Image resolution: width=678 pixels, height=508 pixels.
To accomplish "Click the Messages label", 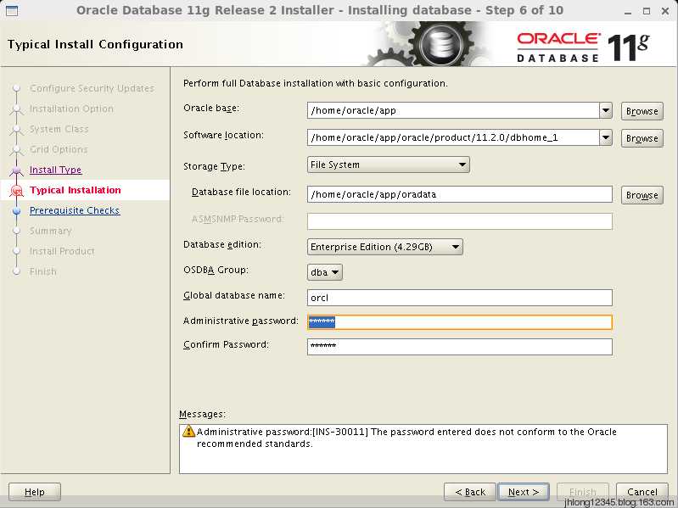I will (x=202, y=414).
